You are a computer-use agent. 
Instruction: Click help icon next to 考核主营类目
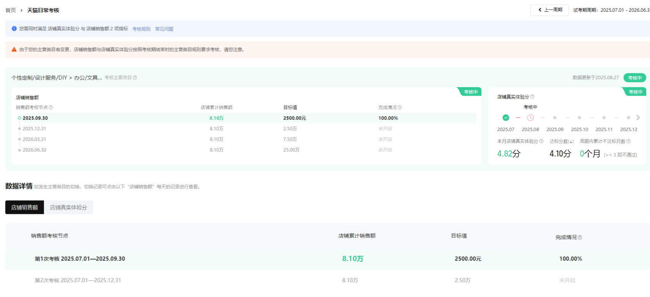tap(135, 77)
